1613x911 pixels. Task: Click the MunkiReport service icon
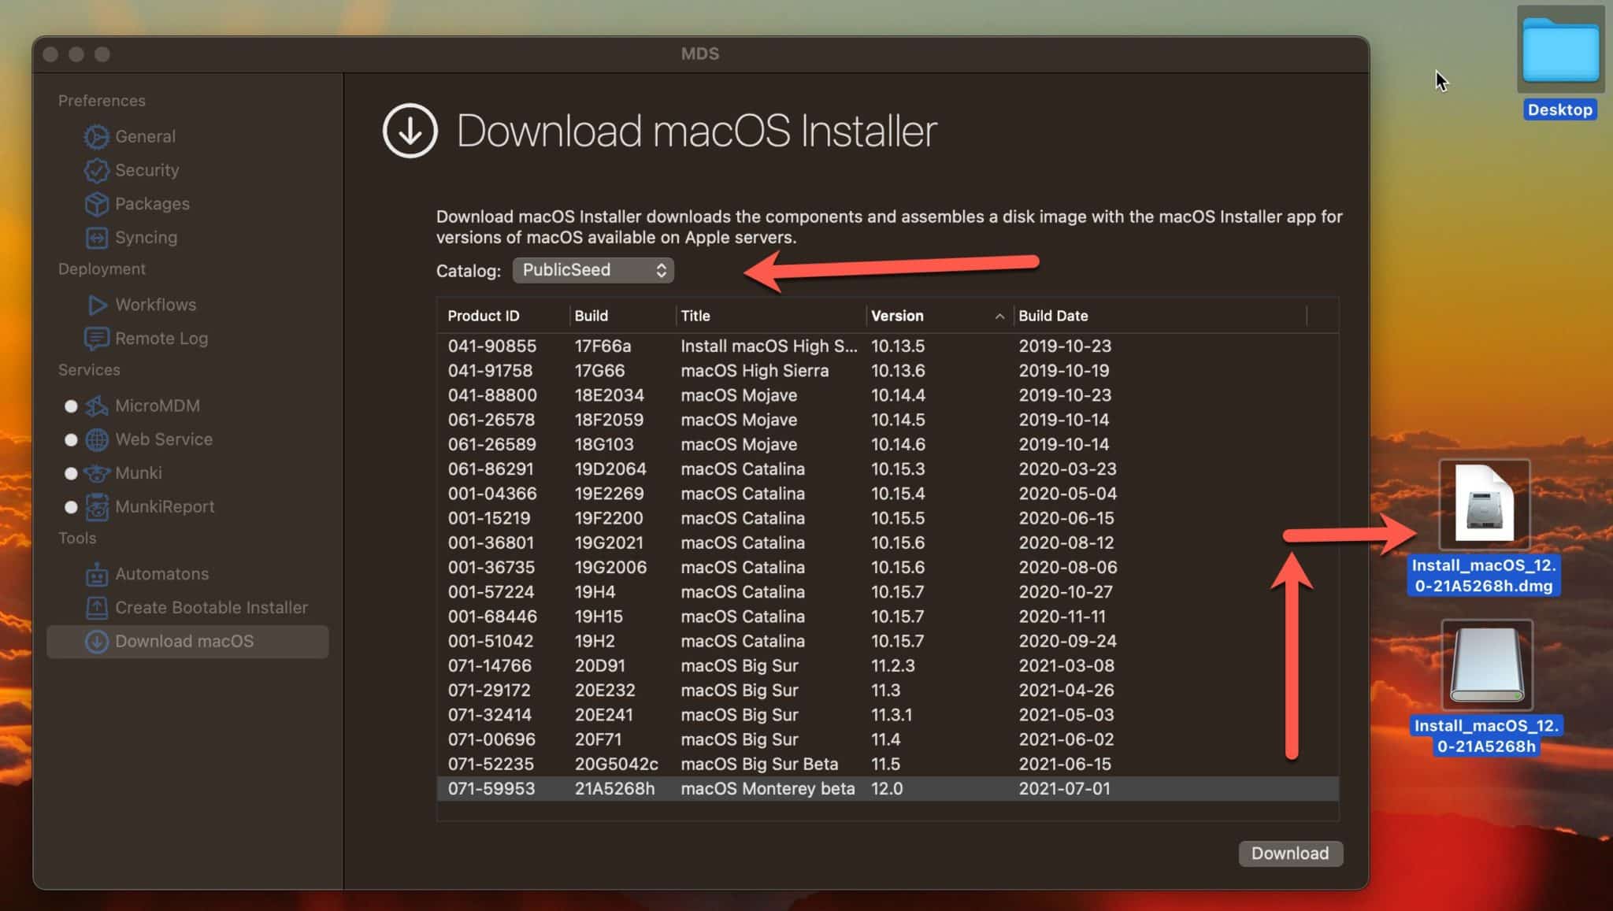(96, 505)
